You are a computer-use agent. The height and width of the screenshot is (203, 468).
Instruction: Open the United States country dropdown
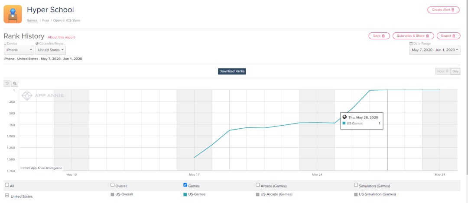[50, 50]
